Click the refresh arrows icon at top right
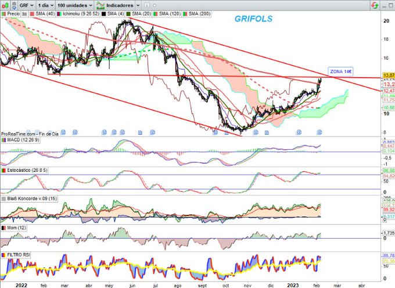Screen dimensions: 395x288 (375, 5)
